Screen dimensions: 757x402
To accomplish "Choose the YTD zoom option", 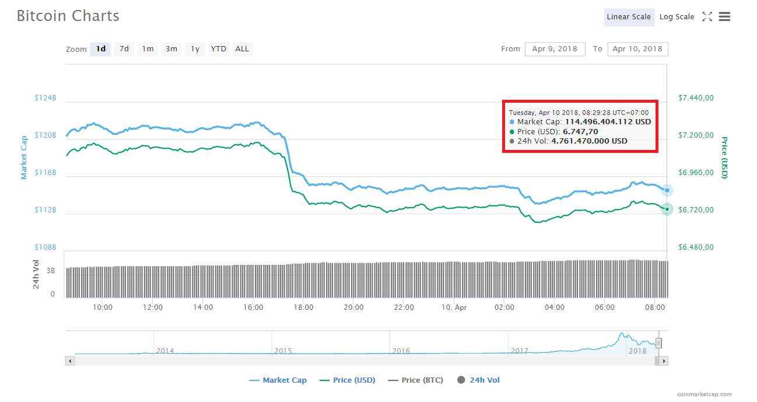I will click(219, 49).
